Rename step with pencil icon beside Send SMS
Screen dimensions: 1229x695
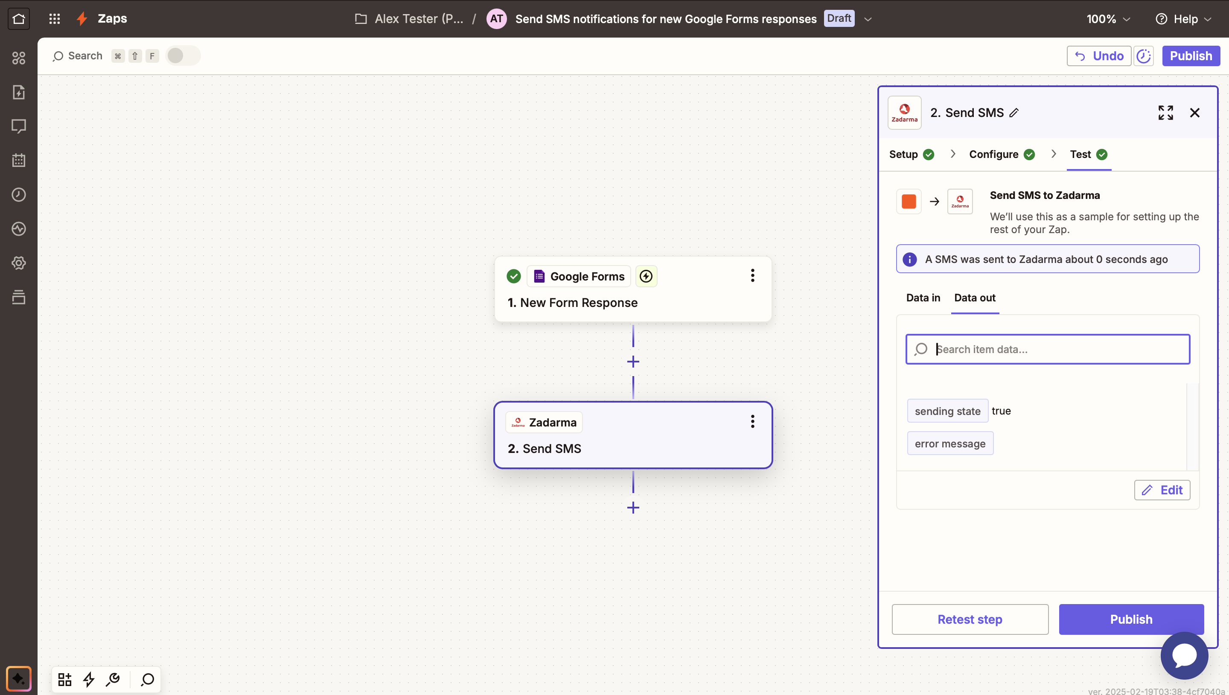click(1014, 113)
